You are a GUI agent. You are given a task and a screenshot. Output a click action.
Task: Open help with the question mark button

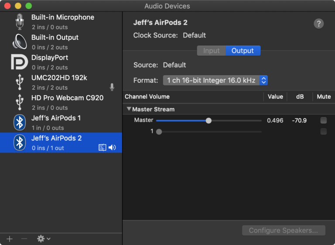click(x=318, y=24)
